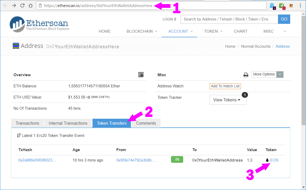The height and width of the screenshot is (190, 306).
Task: Click the Home breadcrumb link
Action: pos(230,46)
